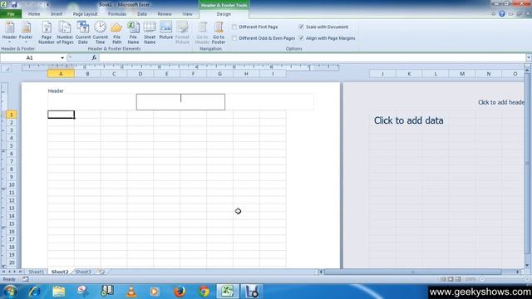This screenshot has height=299, width=532.
Task: Select the Sheet3 tab
Action: coord(83,272)
